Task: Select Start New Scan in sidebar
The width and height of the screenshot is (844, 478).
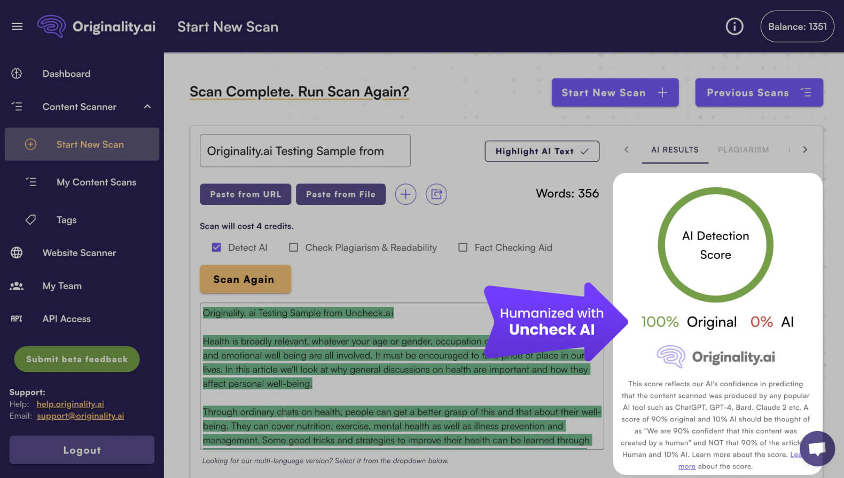Action: [82, 144]
